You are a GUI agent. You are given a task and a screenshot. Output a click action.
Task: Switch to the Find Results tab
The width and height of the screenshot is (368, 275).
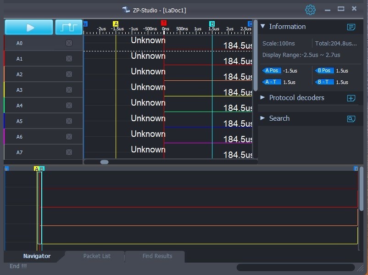coord(157,256)
